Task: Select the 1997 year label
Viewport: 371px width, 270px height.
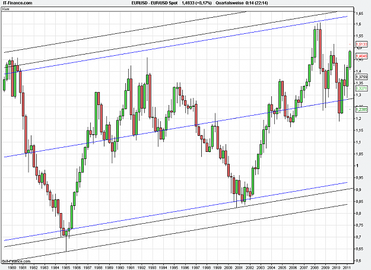Action: tap(196, 268)
